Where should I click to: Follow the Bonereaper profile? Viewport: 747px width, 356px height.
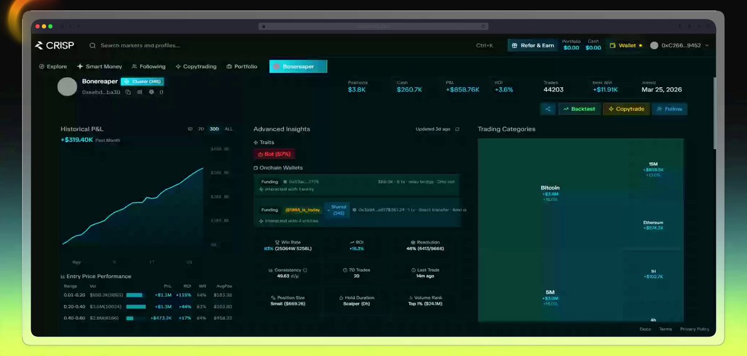tap(669, 109)
